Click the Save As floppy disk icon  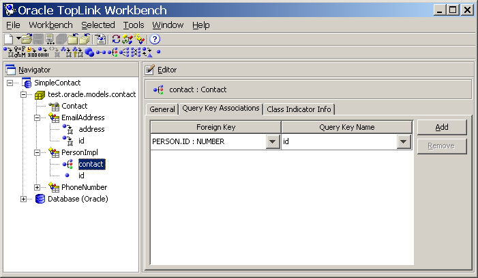tap(50, 39)
